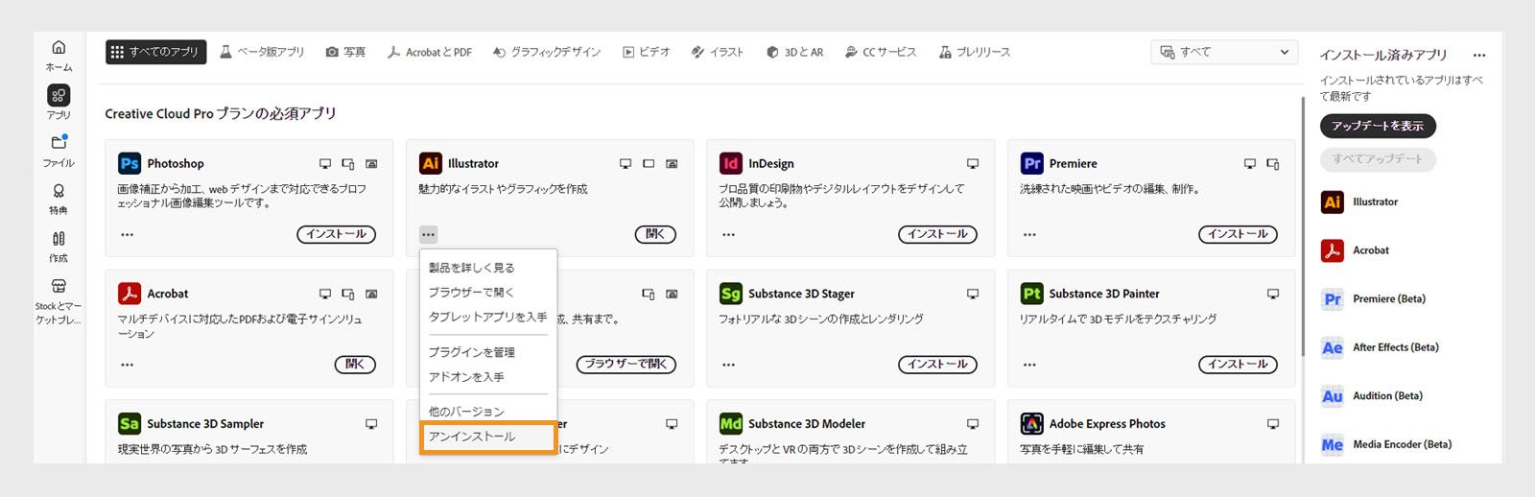
Task: Install Substance 3D Stager
Action: pos(937,365)
